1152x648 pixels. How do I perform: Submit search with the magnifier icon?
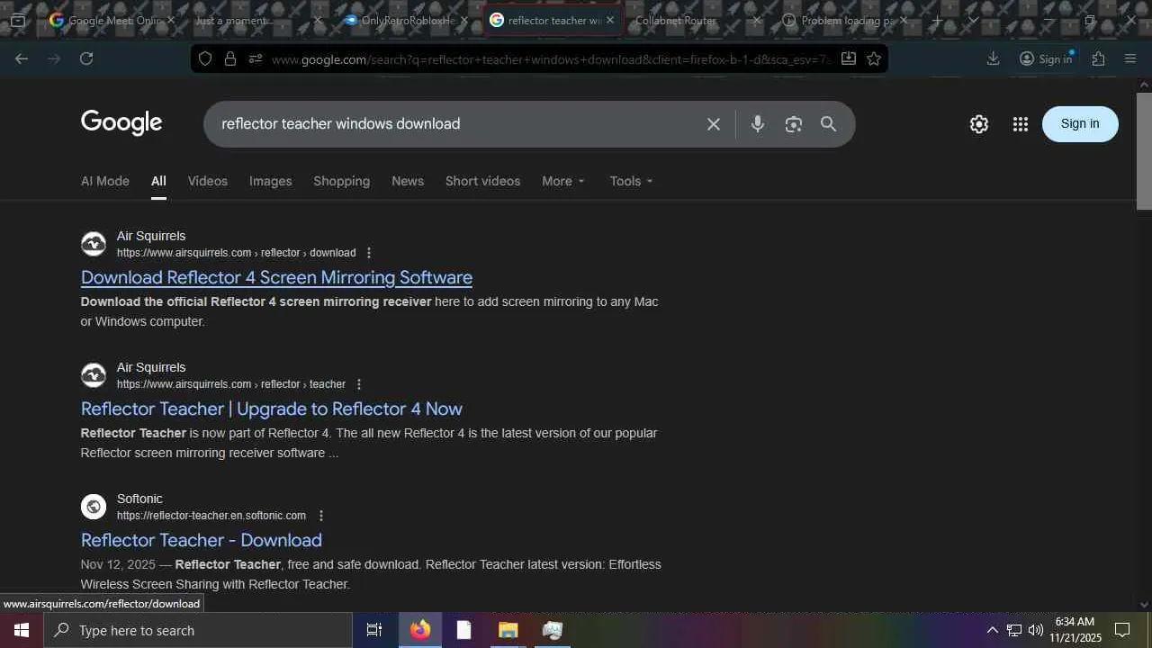click(828, 124)
